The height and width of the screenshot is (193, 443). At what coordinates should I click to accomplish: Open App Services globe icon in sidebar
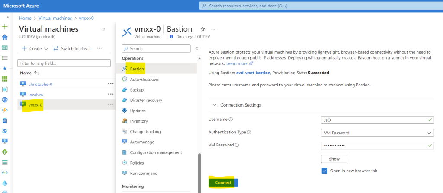click(x=5, y=100)
